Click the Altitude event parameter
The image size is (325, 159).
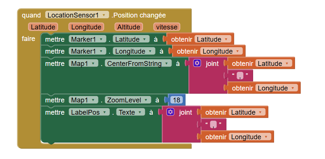click(129, 27)
